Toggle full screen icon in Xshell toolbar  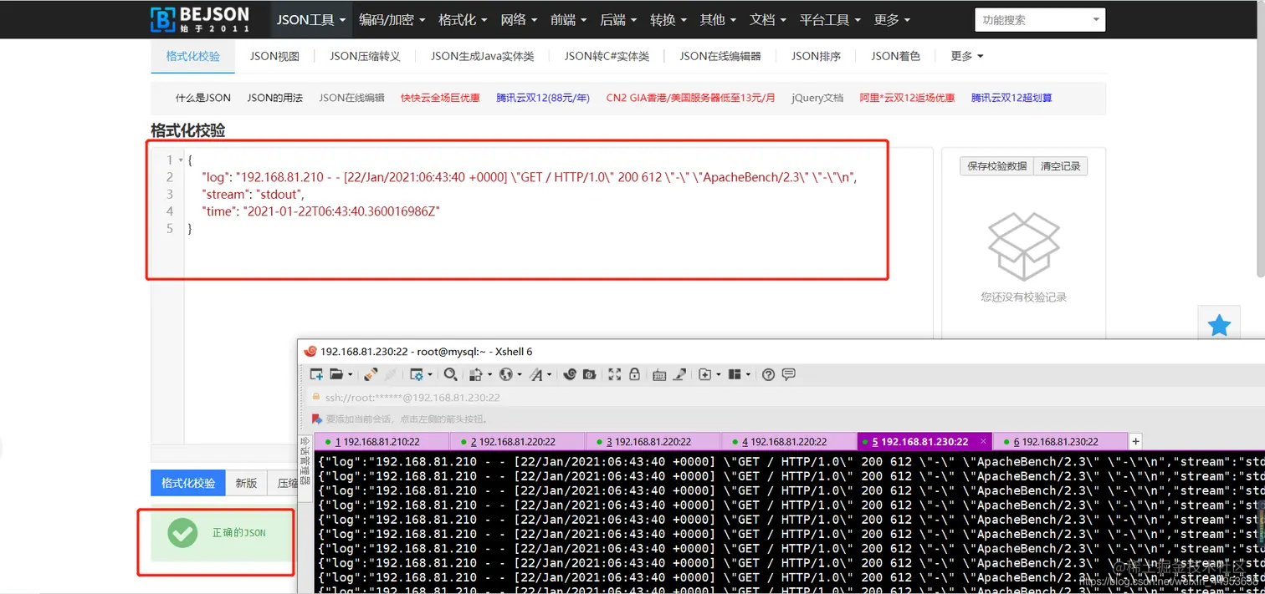pyautogui.click(x=614, y=374)
